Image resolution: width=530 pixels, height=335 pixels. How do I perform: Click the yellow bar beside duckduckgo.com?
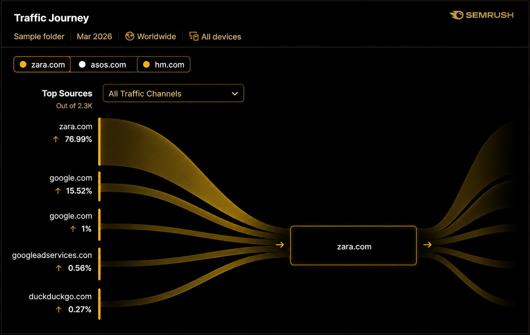99,304
